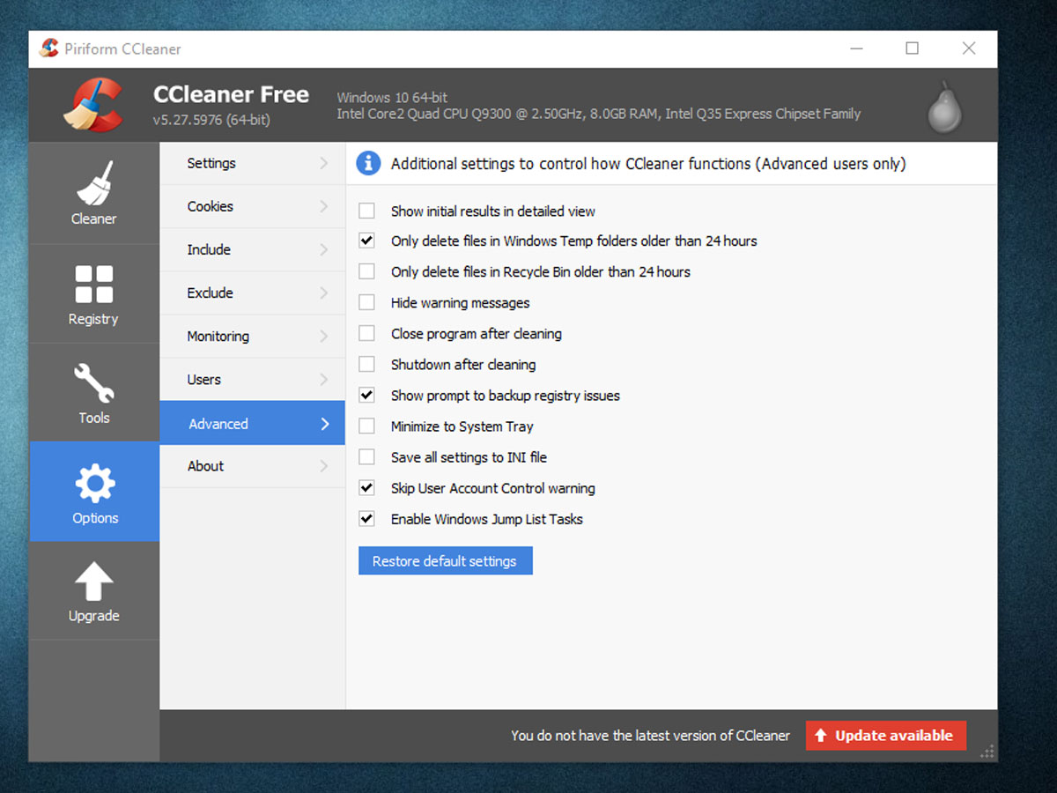This screenshot has width=1057, height=793.
Task: Expand the About row chevron
Action: pos(324,466)
